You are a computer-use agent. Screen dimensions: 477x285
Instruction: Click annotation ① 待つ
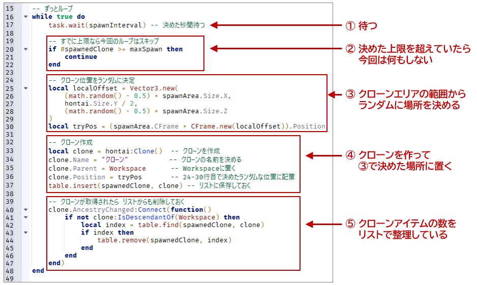point(362,26)
